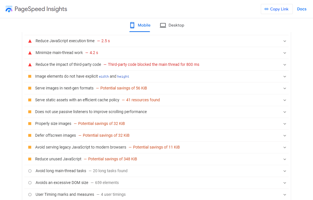This screenshot has height=200, width=313.
Task: Open the Defer offscreen images chevron
Action: point(285,136)
